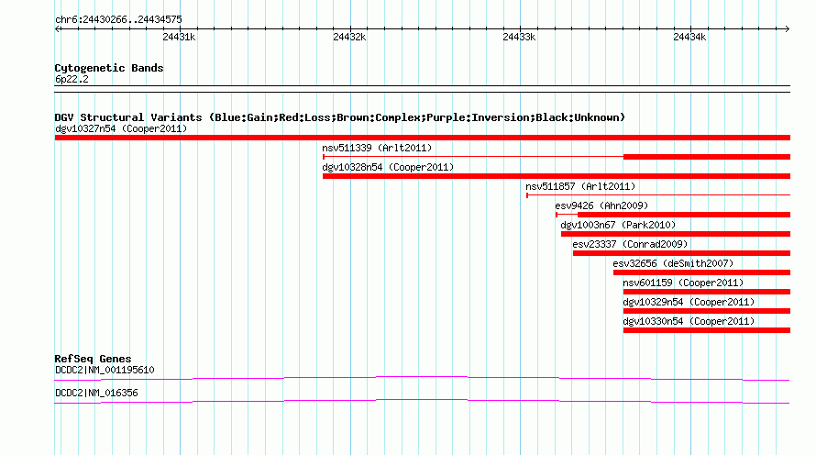Click the right arrow end of the ruler

click(x=787, y=29)
